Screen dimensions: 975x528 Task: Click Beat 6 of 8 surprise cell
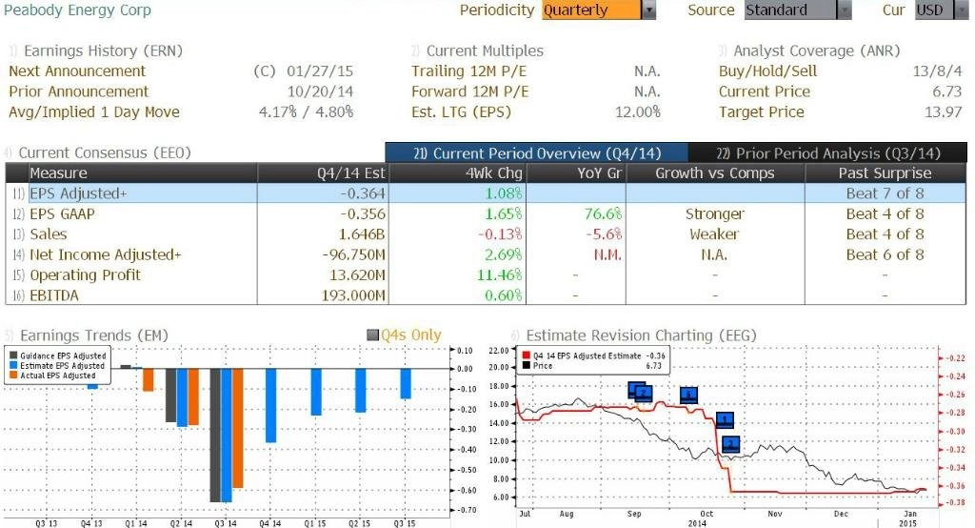(x=885, y=254)
